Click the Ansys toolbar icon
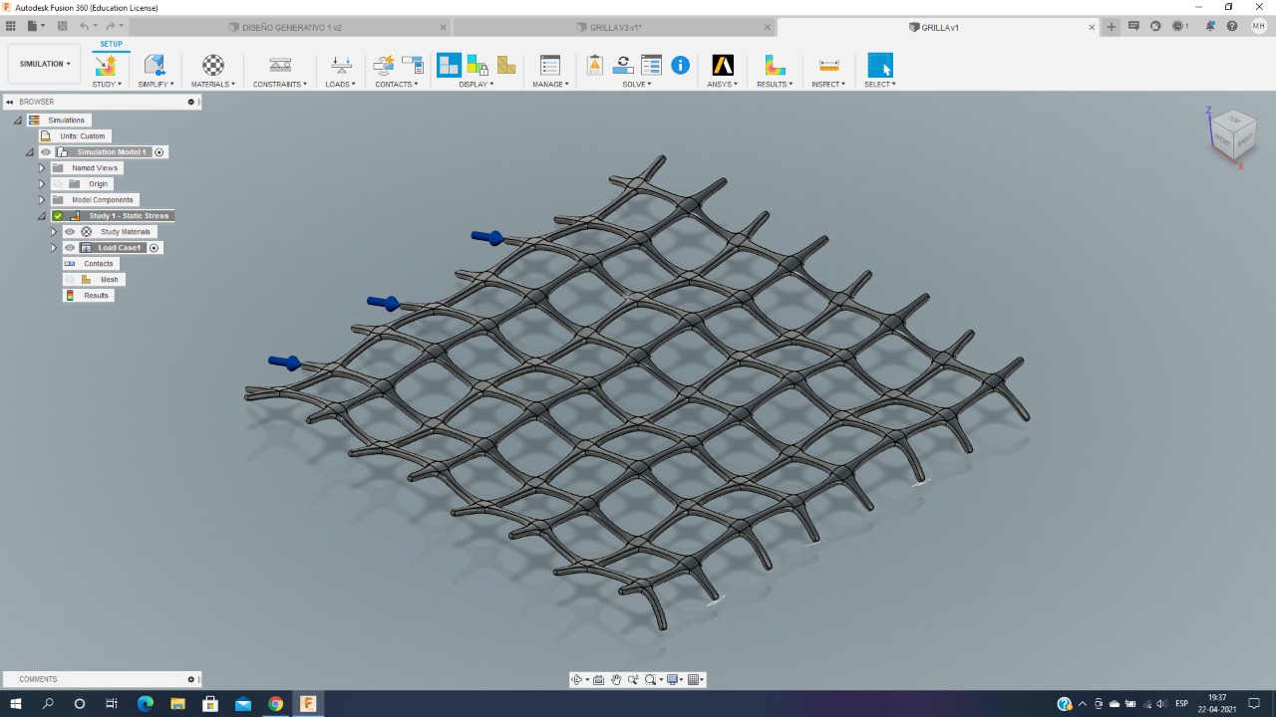The image size is (1276, 717). tap(723, 66)
